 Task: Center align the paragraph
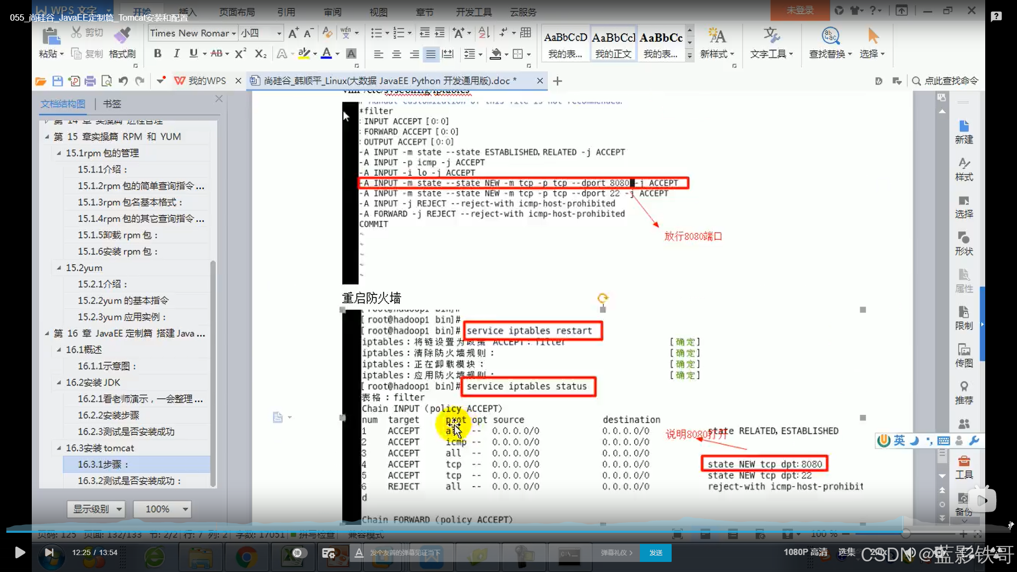(396, 54)
